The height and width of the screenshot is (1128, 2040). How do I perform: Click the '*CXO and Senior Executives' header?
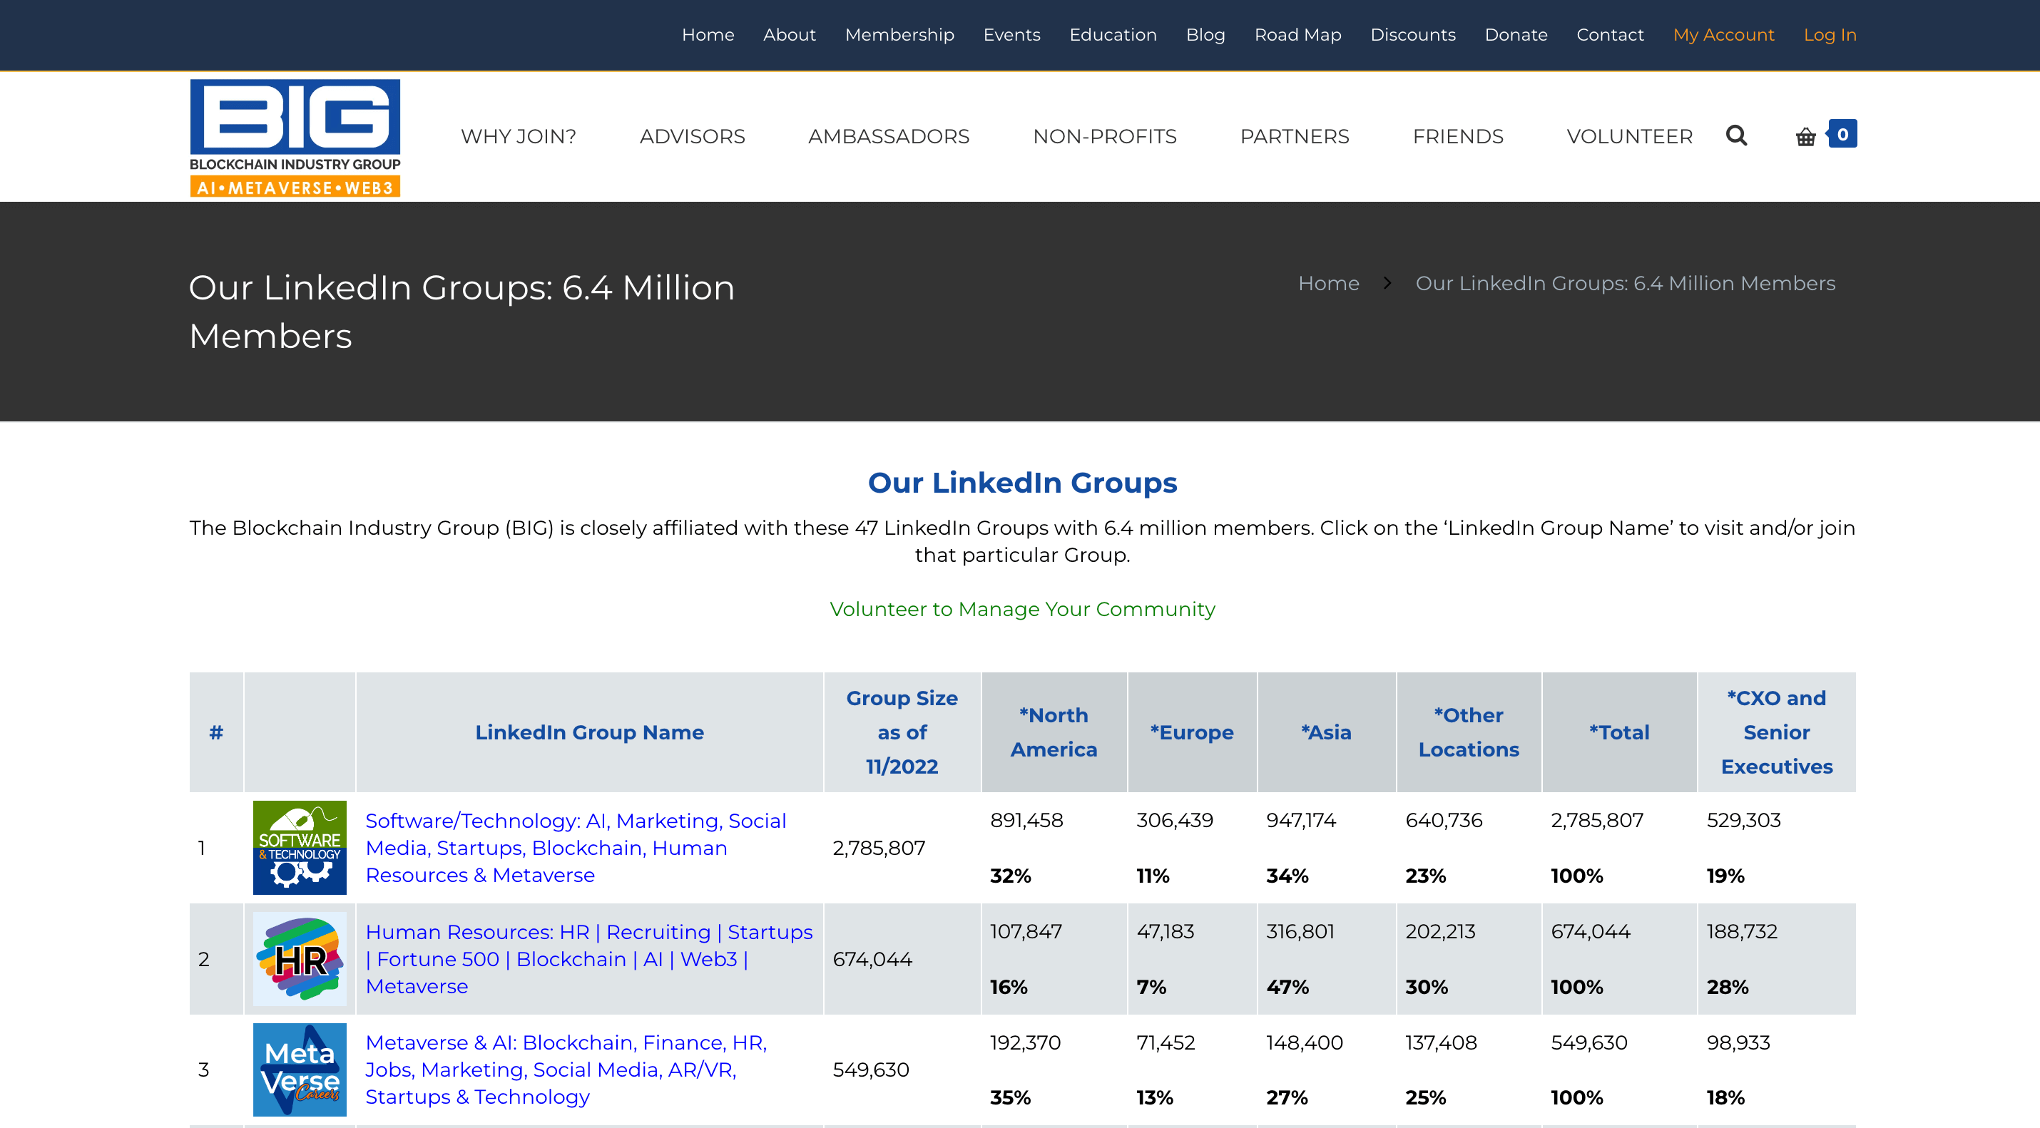(1776, 732)
